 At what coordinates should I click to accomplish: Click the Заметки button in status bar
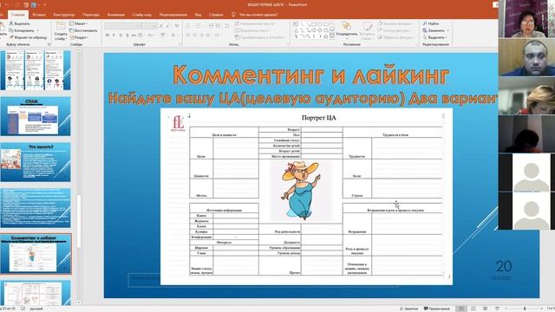(408, 309)
